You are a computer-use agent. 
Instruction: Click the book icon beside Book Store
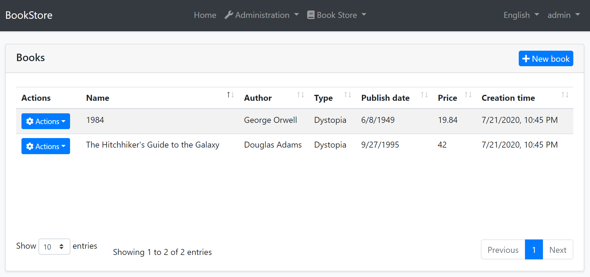pos(311,15)
